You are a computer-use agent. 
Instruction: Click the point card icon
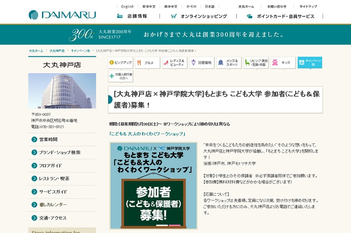pos(250,16)
